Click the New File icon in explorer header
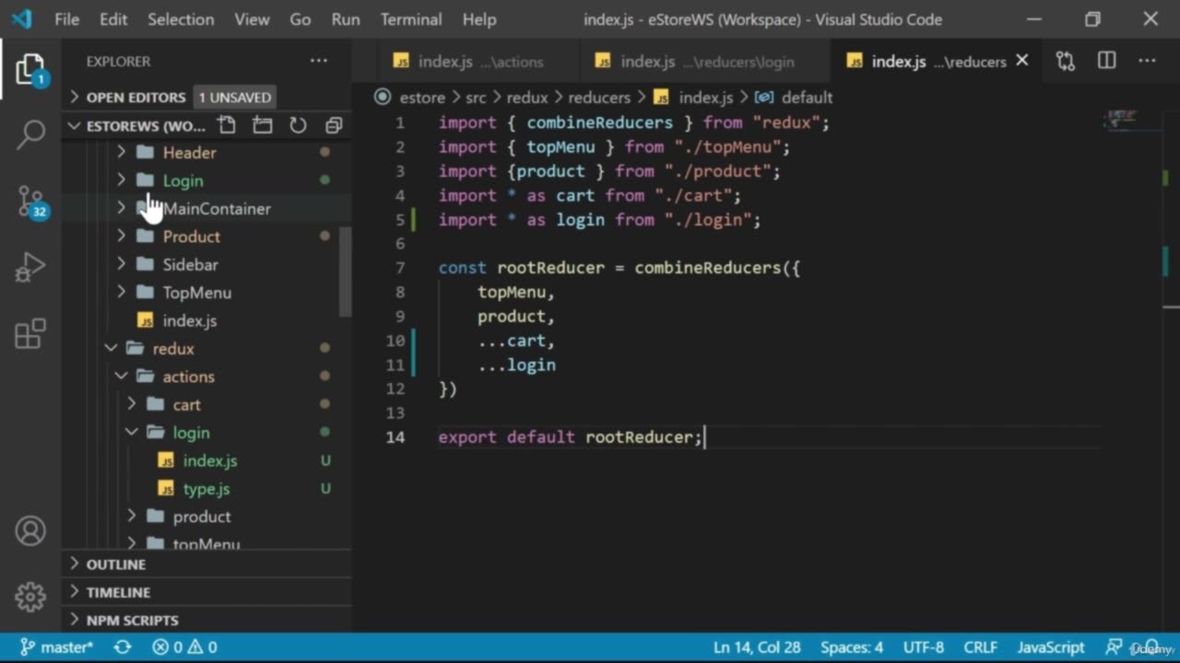This screenshot has width=1180, height=663. [227, 125]
